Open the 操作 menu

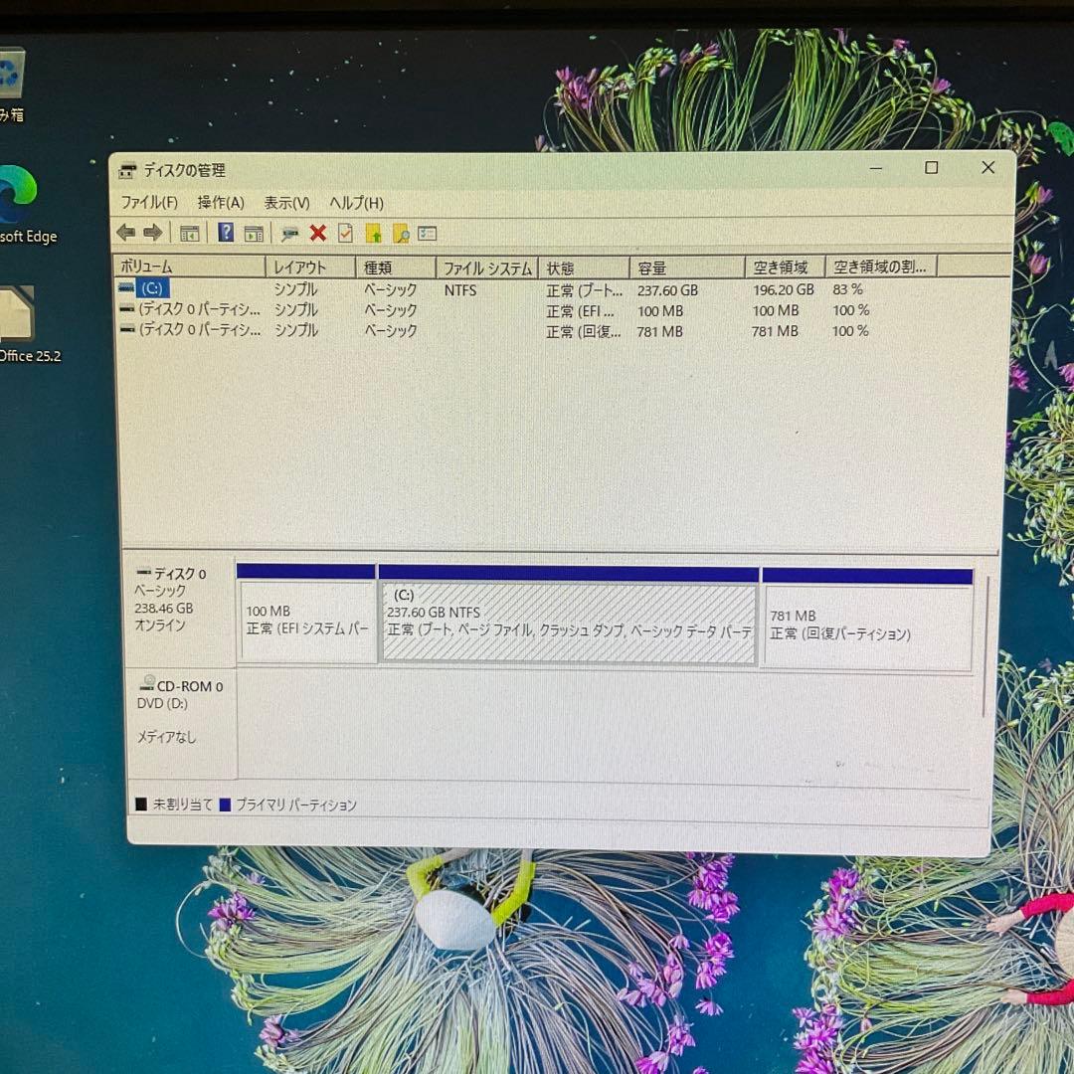click(223, 203)
